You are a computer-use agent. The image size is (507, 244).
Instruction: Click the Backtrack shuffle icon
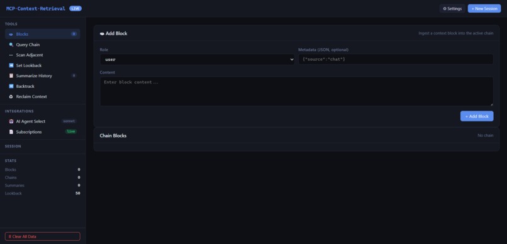[x=11, y=86]
